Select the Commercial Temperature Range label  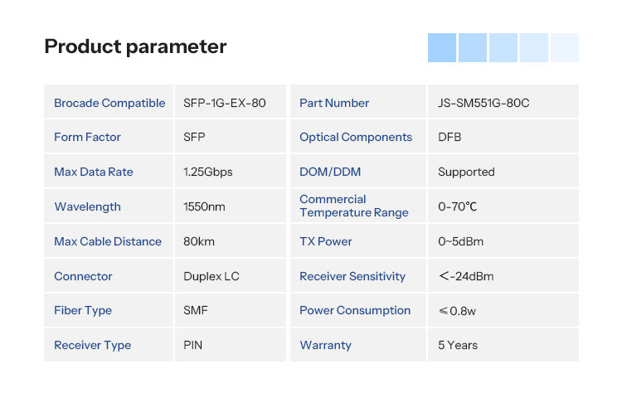(x=354, y=206)
